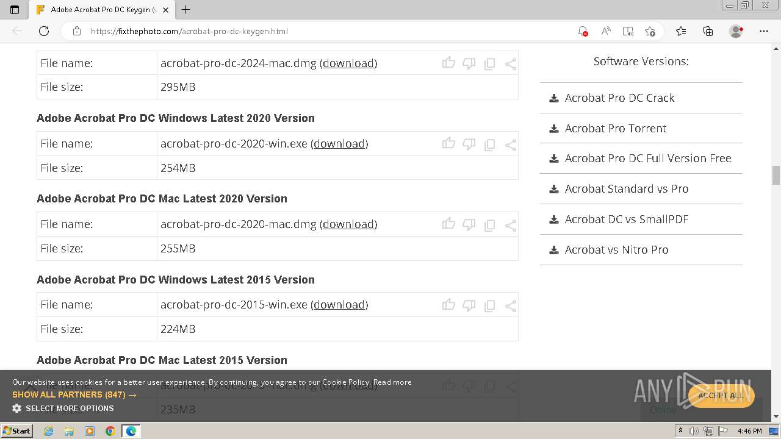The width and height of the screenshot is (781, 439).
Task: Share the acrobat-pro-dc-2024-mac.dmg file
Action: pyautogui.click(x=511, y=63)
